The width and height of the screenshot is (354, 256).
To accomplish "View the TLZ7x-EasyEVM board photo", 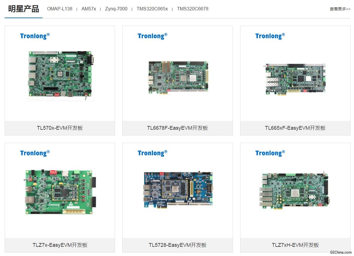I will [x=60, y=192].
